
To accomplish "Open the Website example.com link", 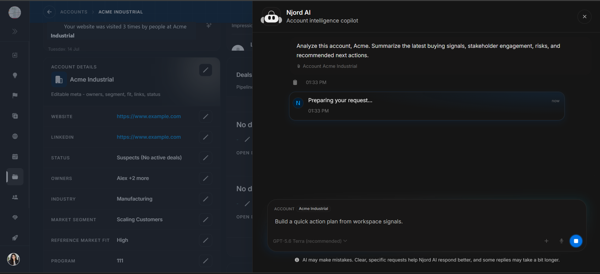I will coord(149,116).
